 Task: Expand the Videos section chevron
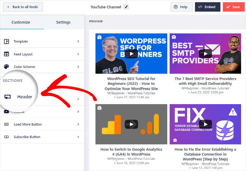click(x=78, y=112)
